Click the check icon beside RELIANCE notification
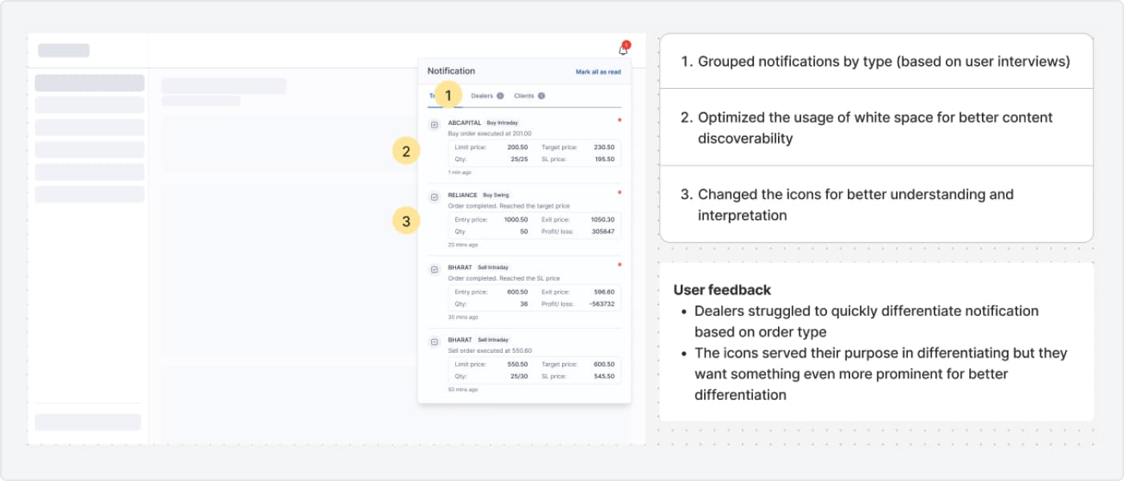1124x481 pixels. 434,197
